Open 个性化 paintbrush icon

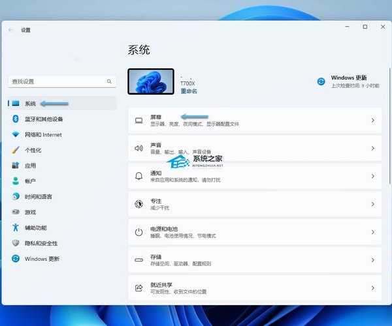(x=16, y=150)
